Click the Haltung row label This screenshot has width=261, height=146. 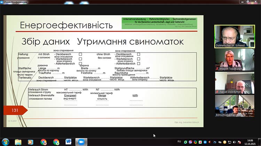pyautogui.click(x=23, y=54)
